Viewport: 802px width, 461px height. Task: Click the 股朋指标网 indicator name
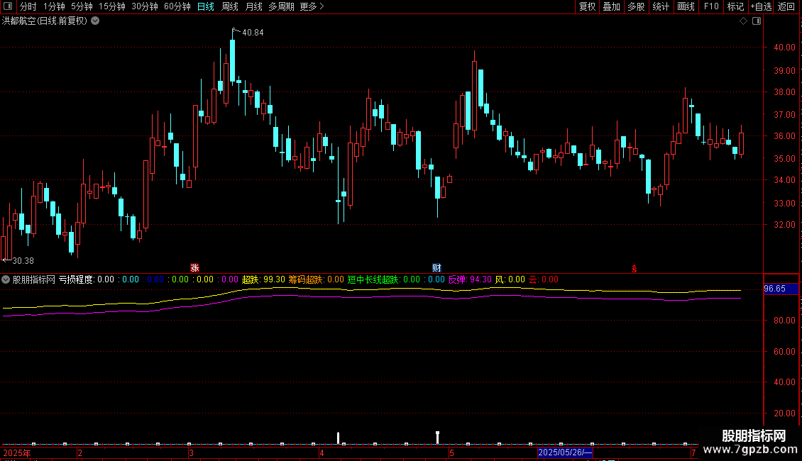[x=34, y=279]
